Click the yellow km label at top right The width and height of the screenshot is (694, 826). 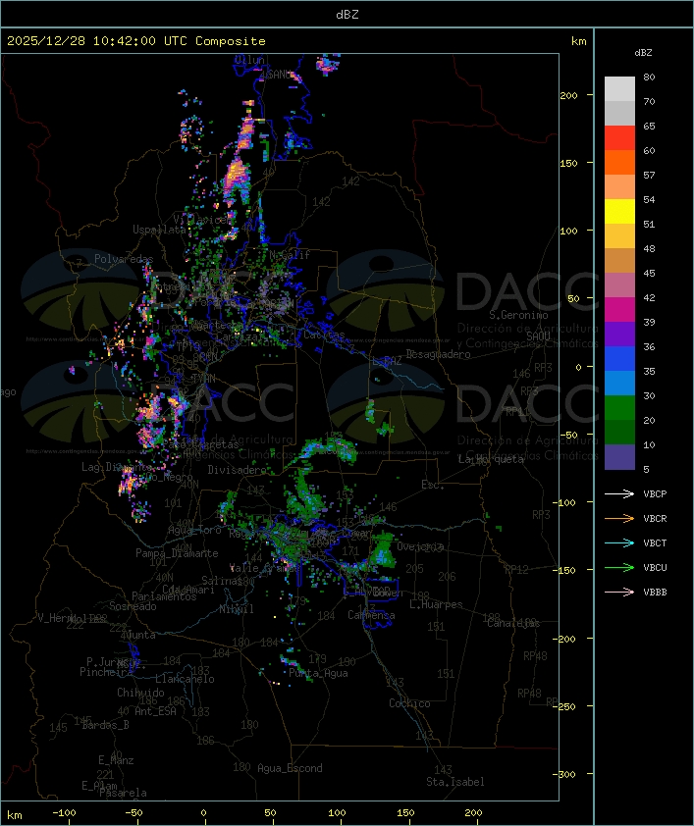pyautogui.click(x=578, y=41)
